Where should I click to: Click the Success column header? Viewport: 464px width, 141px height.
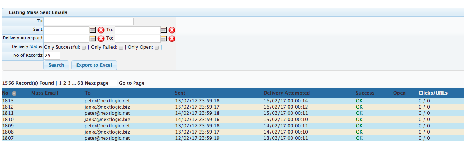(x=365, y=93)
